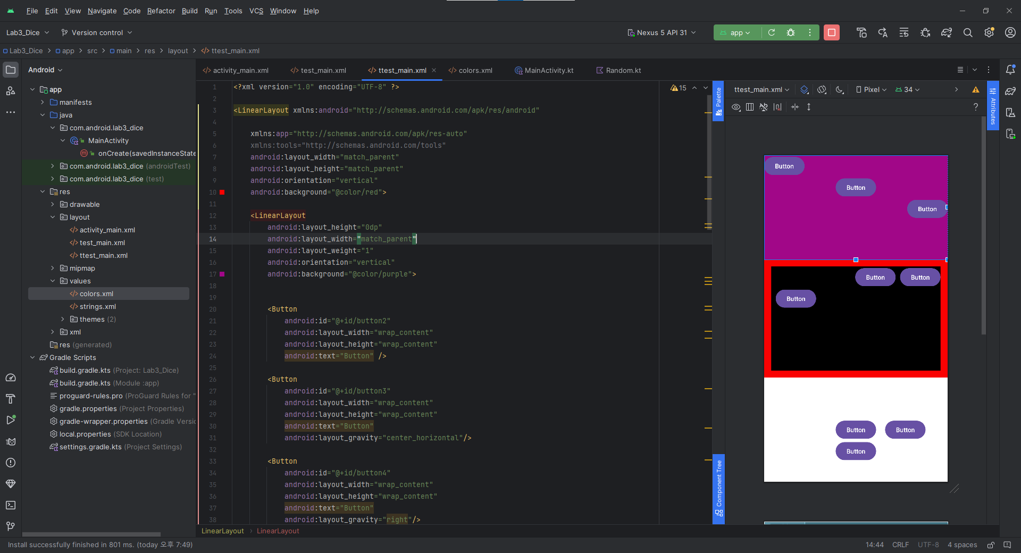Toggle the Component Tree panel
The height and width of the screenshot is (553, 1021).
click(x=718, y=489)
